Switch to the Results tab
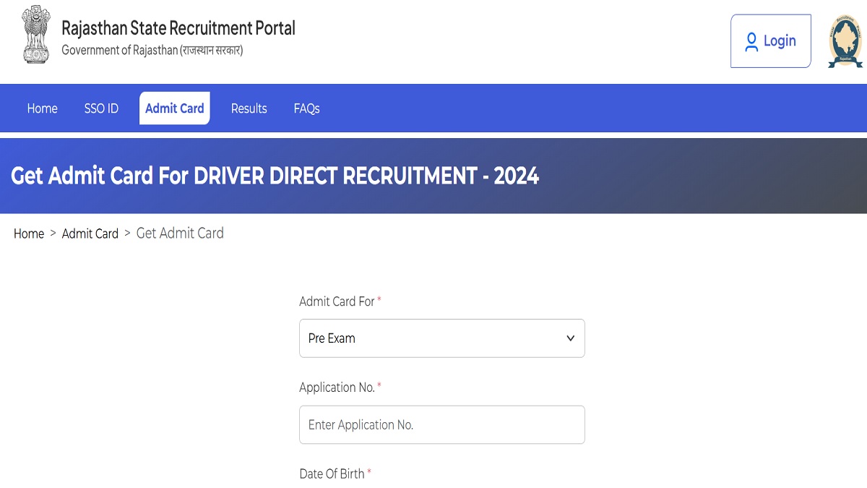The width and height of the screenshot is (867, 488). [x=249, y=108]
